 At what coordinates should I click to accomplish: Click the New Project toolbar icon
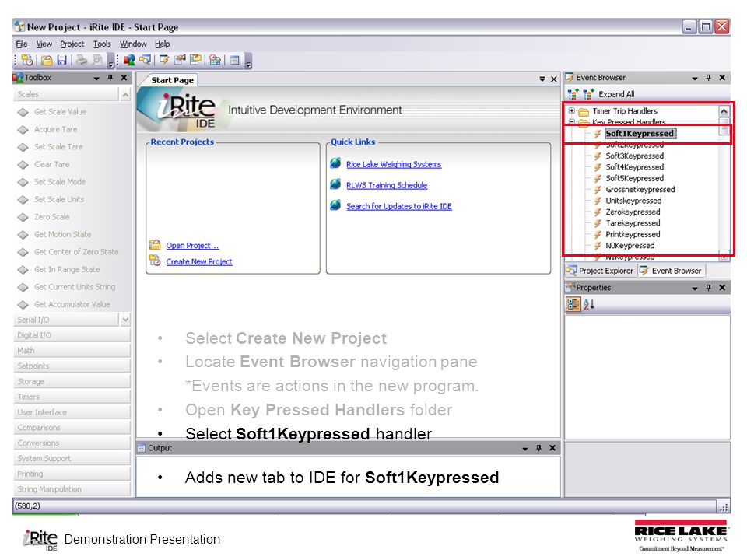click(x=27, y=60)
